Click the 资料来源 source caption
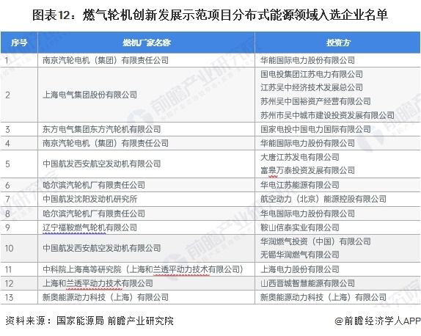The image size is (421, 336). (x=89, y=321)
